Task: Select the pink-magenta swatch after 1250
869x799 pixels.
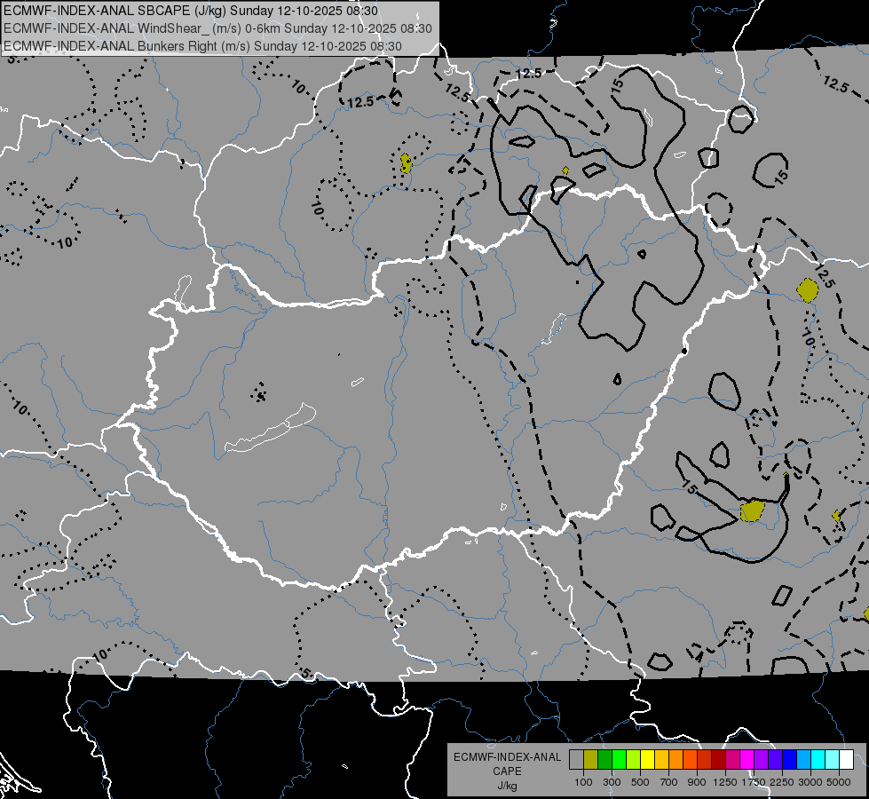Action: 732,760
